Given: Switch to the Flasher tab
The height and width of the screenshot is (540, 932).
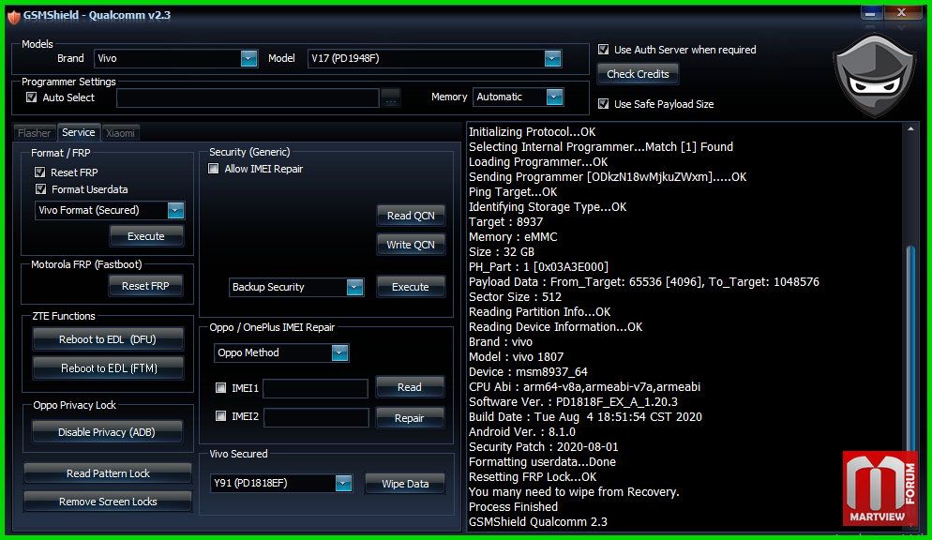Looking at the screenshot, I should pos(35,133).
